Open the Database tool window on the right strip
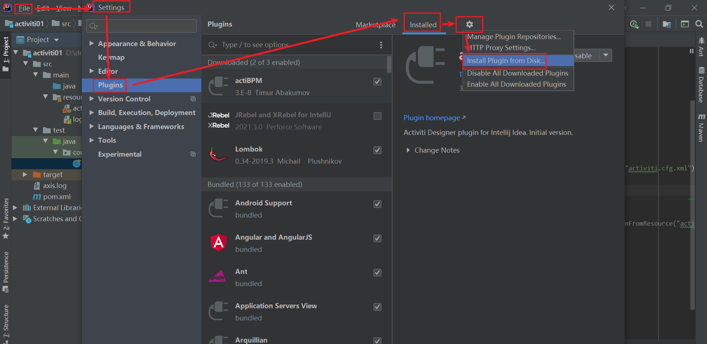Viewport: 707px width, 344px height. (x=701, y=85)
